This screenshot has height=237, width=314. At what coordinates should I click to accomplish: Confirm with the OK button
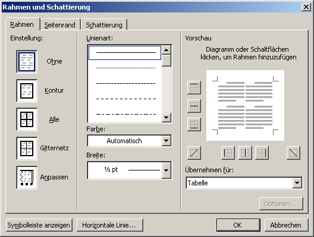(238, 225)
